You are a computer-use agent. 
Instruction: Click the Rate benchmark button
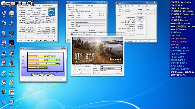tap(82, 73)
